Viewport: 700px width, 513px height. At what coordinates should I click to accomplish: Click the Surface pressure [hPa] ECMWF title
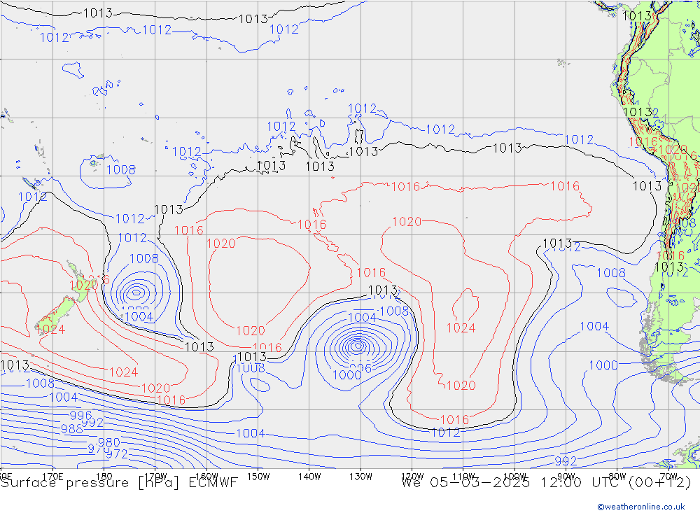click(119, 482)
